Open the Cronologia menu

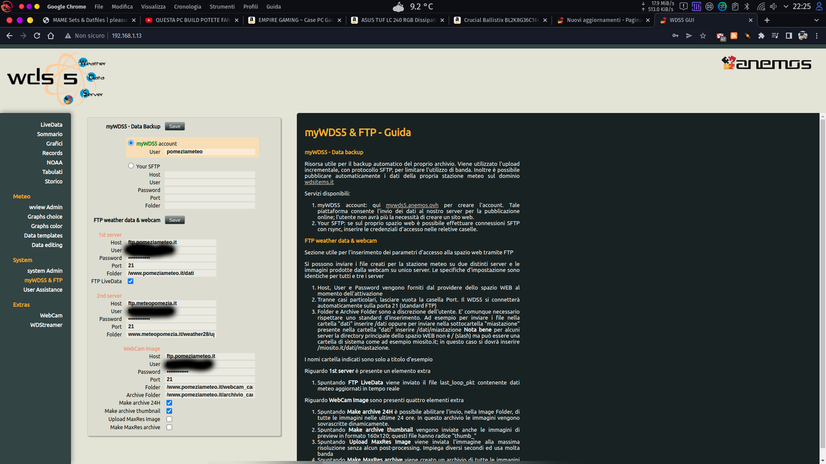pos(188,6)
